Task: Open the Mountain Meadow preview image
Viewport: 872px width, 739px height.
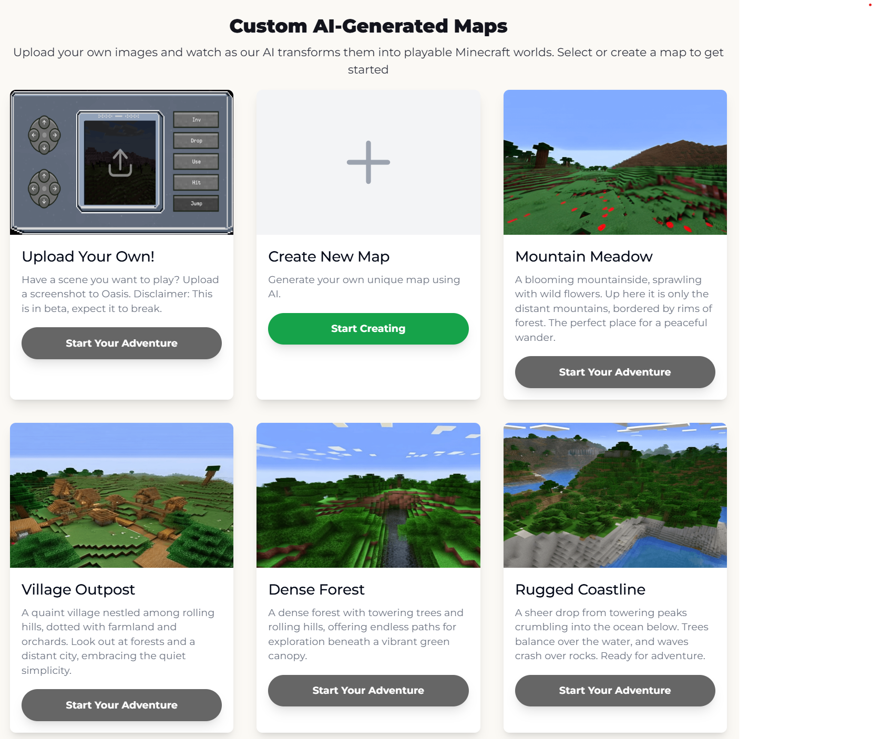Action: [615, 162]
